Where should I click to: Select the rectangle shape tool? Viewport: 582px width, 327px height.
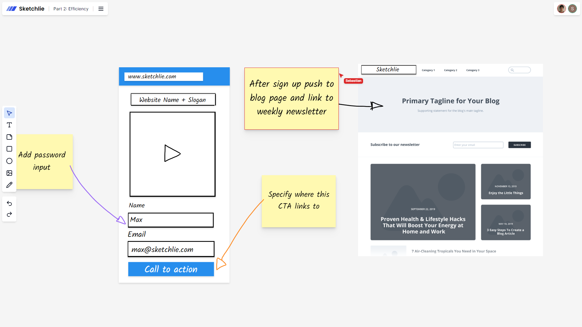pyautogui.click(x=9, y=149)
